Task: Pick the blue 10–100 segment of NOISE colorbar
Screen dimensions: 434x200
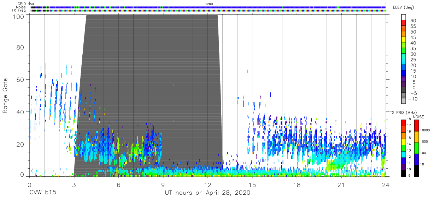Action: tap(417, 159)
